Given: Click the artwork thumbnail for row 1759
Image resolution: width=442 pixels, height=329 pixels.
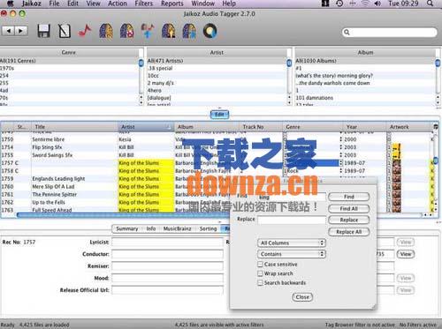Looking at the screenshot, I should [x=397, y=178].
